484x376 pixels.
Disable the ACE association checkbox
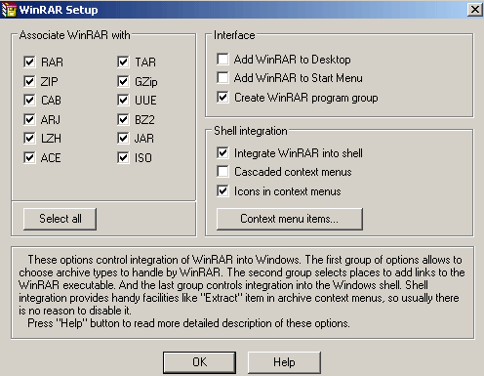pos(29,158)
